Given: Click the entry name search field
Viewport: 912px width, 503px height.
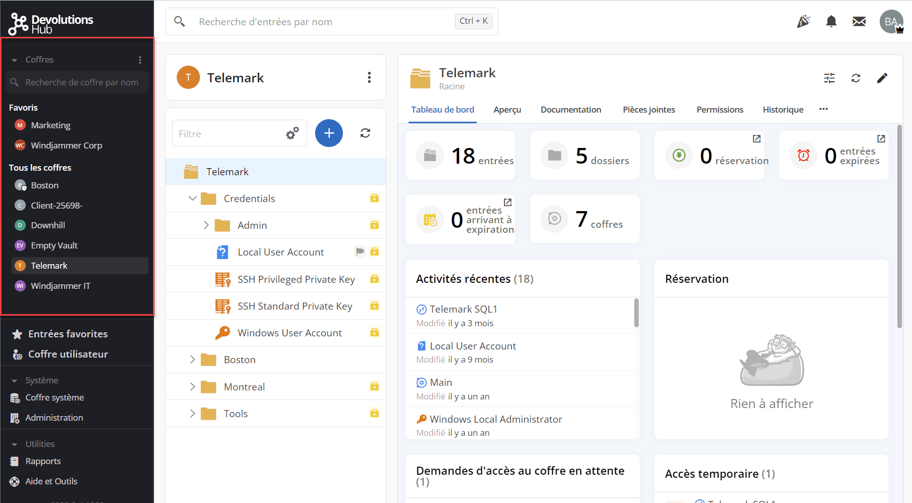Looking at the screenshot, I should point(323,22).
